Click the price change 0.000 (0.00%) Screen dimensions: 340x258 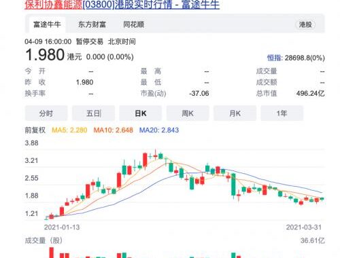point(109,57)
